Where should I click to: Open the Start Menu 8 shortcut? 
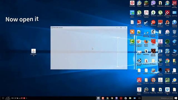(167, 4)
